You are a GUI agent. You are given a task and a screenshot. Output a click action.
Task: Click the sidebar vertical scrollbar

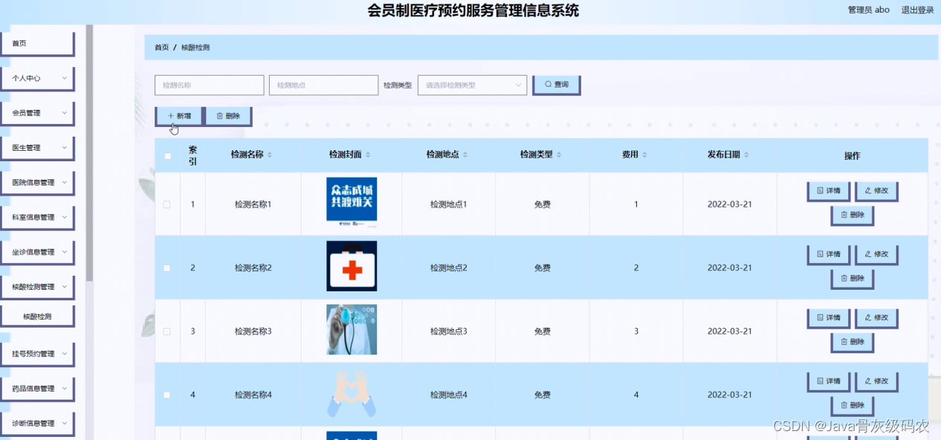(89, 152)
